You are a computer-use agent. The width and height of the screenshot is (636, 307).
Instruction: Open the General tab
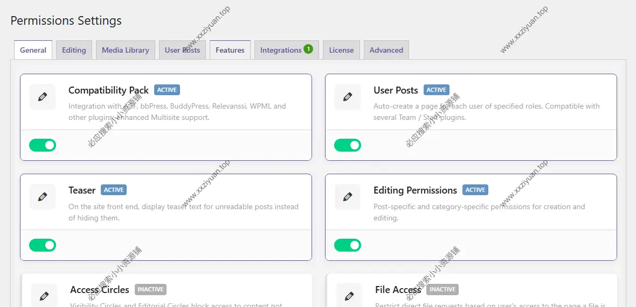[x=33, y=50]
